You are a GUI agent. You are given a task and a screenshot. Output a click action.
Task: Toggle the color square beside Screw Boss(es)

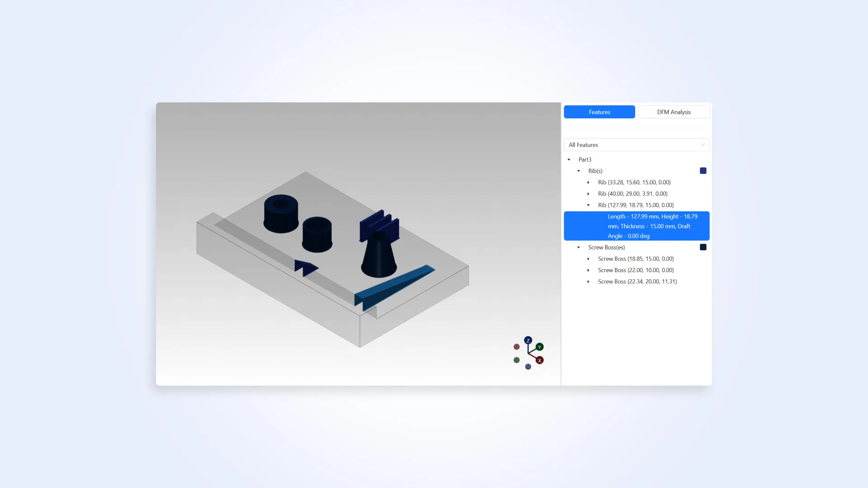[703, 247]
